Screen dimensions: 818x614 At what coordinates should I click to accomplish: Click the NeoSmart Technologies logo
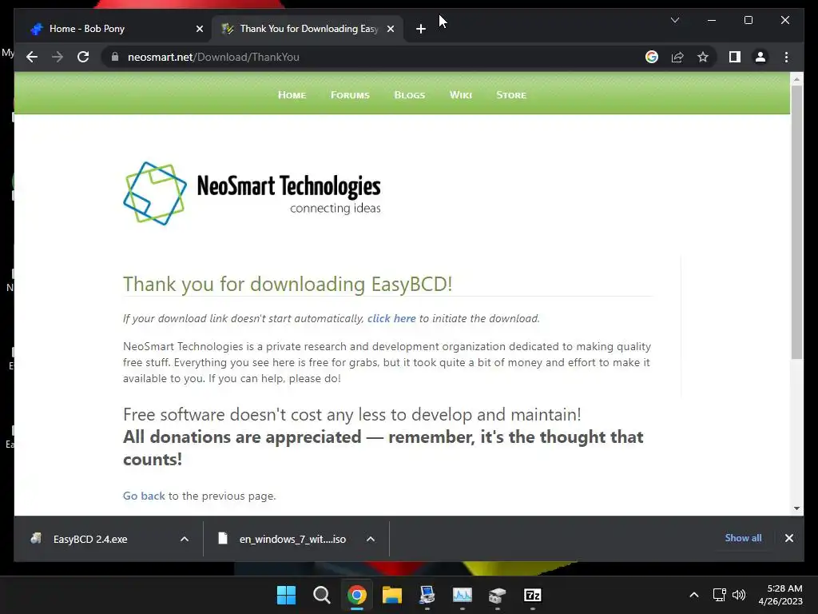(x=252, y=193)
